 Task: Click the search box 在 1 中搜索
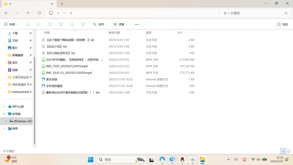253,13
